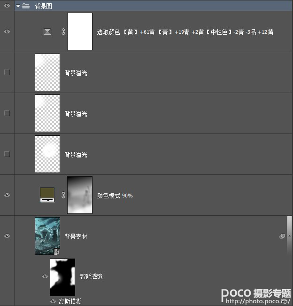Select the middle 背景溢光 layer thumbnail
The image size is (293, 306).
pos(47,113)
